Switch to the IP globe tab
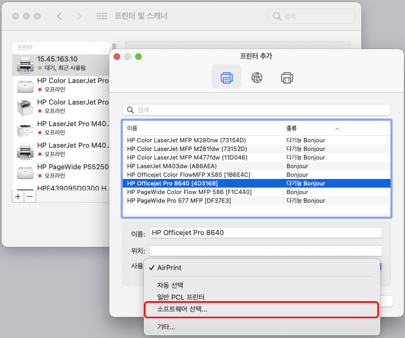This screenshot has height=338, width=405. coord(257,77)
